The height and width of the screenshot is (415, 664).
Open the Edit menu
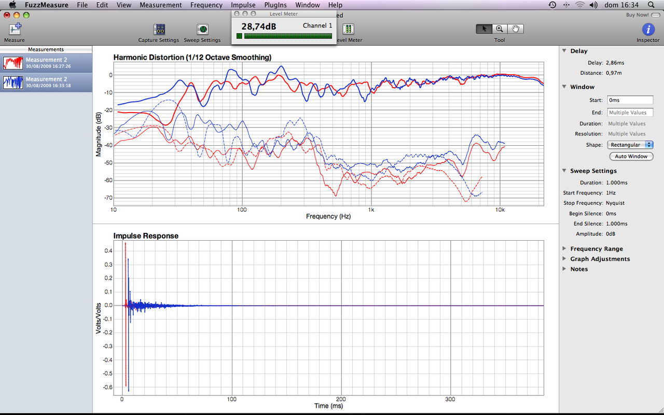point(102,5)
